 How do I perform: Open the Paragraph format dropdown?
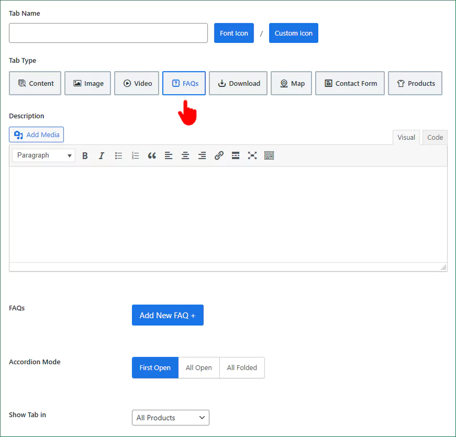point(43,155)
